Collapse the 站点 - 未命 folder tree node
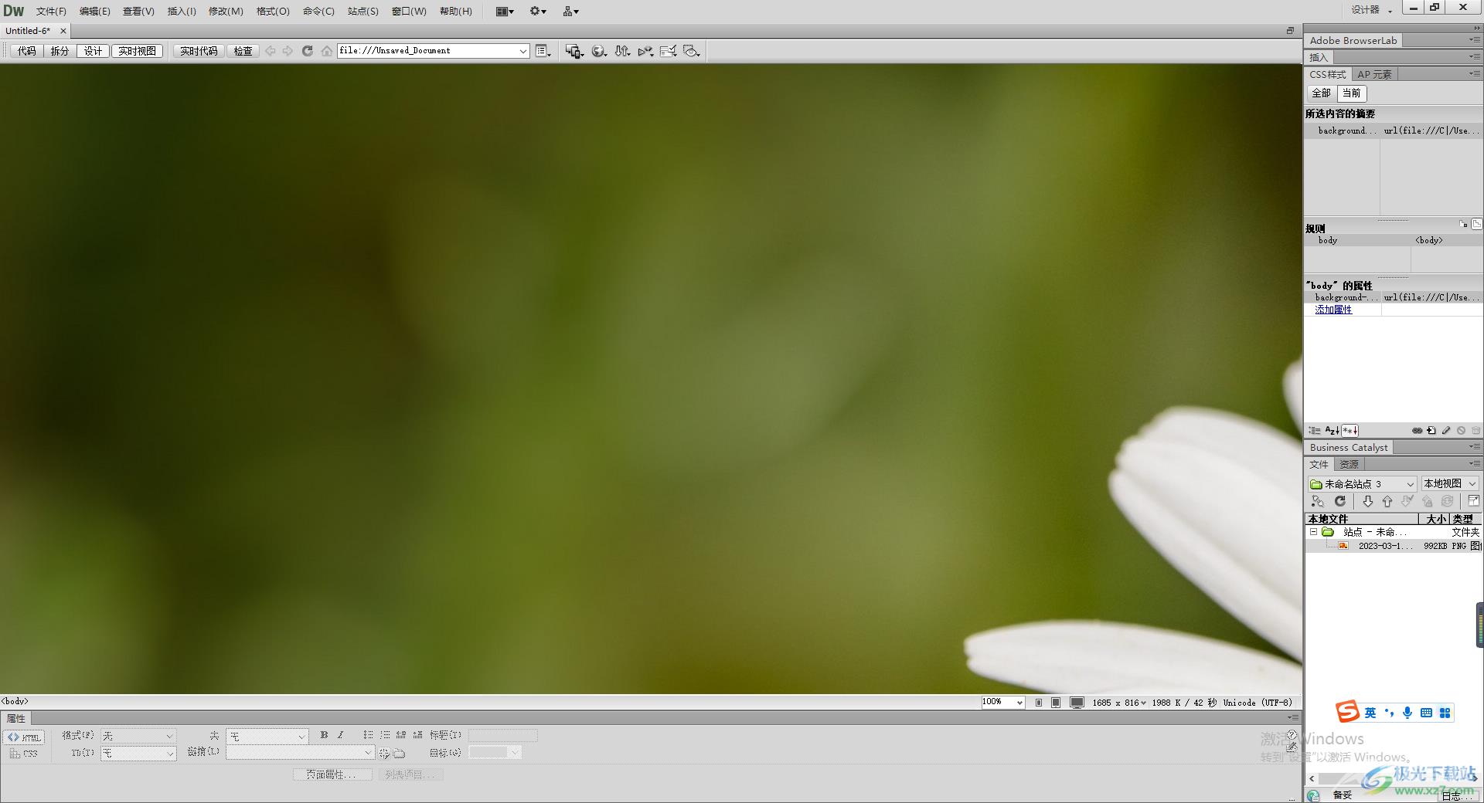 pyautogui.click(x=1313, y=532)
